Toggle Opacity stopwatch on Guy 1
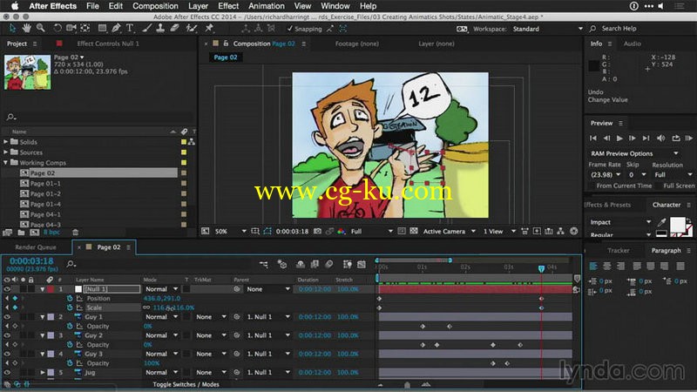697x392 pixels. (x=70, y=326)
